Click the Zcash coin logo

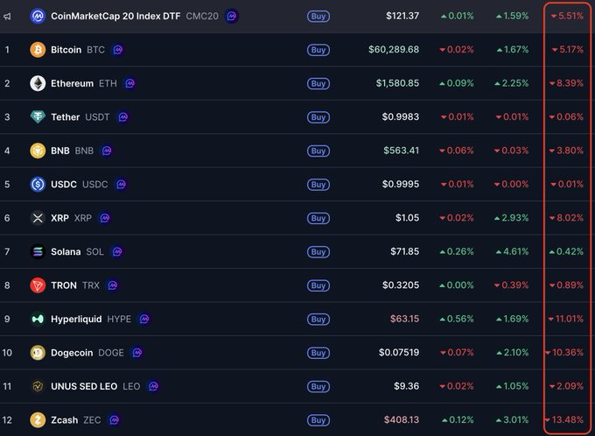[38, 420]
